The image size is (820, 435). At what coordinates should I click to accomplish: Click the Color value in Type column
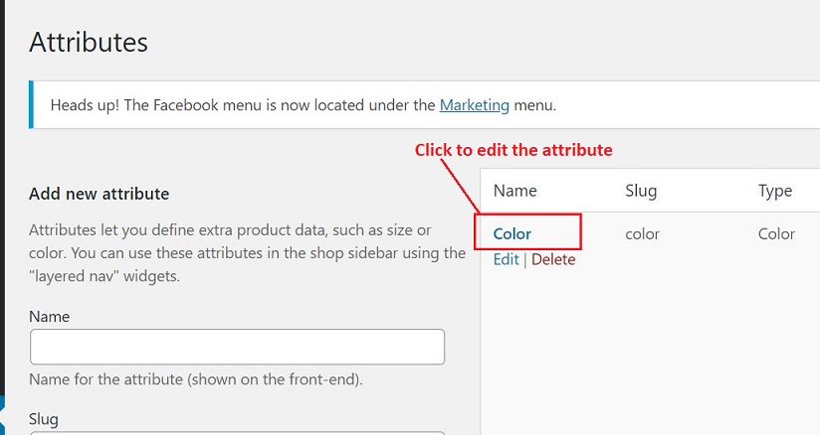[776, 233]
